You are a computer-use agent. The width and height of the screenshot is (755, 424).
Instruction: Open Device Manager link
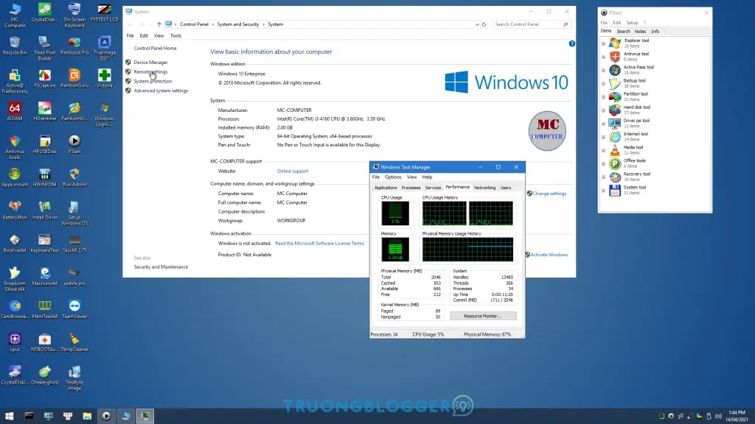[150, 63]
